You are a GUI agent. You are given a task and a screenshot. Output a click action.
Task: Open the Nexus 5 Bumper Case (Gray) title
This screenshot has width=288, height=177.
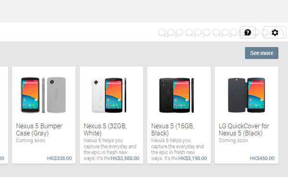point(39,130)
